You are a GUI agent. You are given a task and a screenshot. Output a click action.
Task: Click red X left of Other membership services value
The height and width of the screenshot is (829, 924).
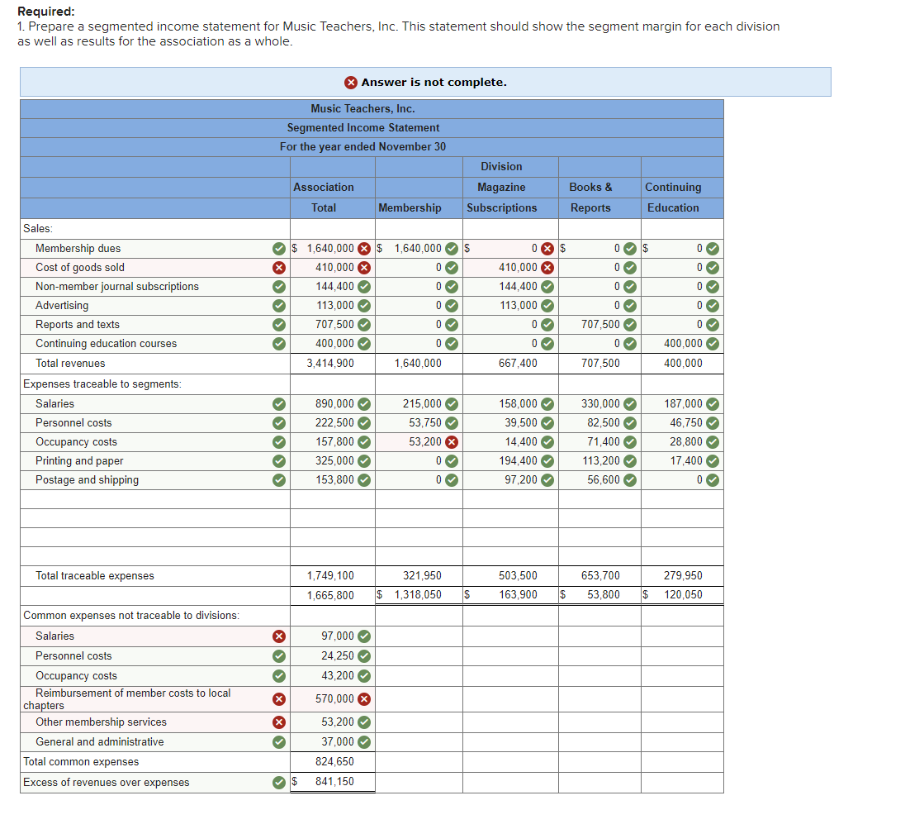point(279,722)
